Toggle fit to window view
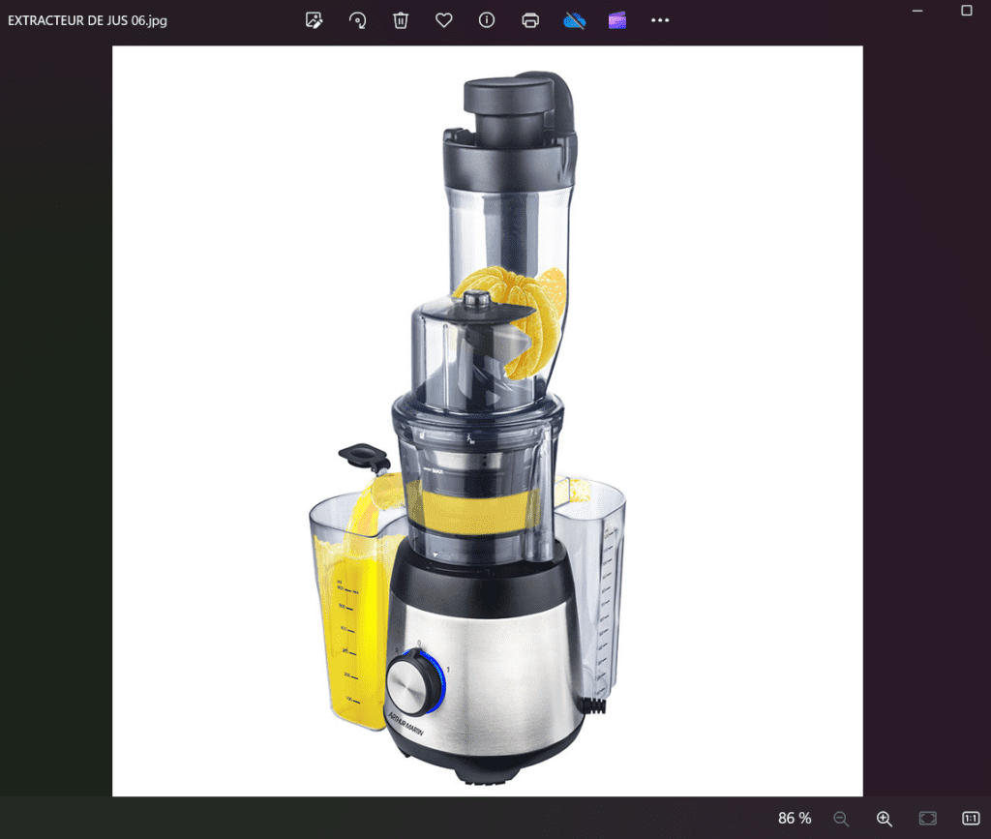The width and height of the screenshot is (991, 839). point(927,819)
